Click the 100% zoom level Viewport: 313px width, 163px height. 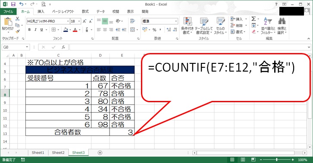302,160
